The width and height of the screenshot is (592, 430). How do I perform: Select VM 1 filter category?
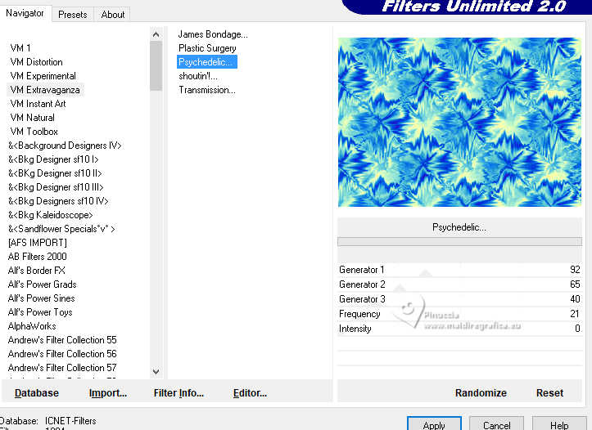click(20, 48)
